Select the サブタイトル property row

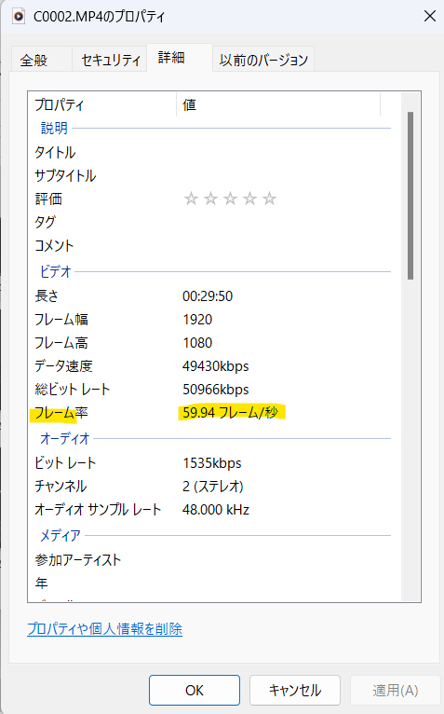point(214,176)
